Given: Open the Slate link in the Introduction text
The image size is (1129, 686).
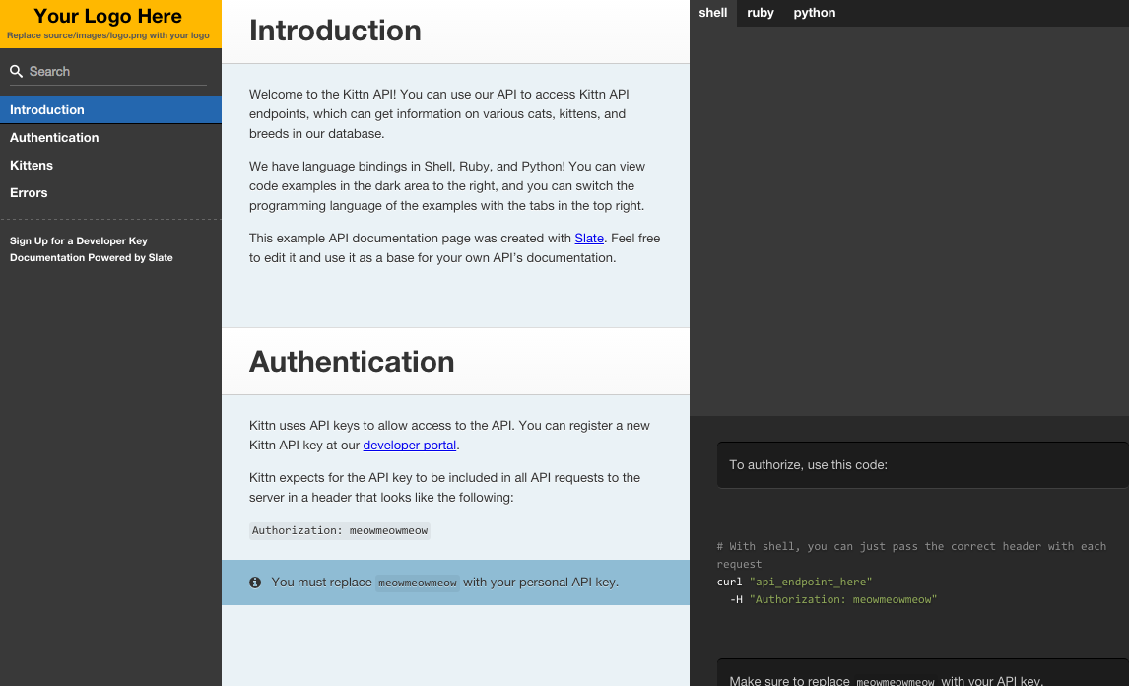Looking at the screenshot, I should pyautogui.click(x=589, y=238).
